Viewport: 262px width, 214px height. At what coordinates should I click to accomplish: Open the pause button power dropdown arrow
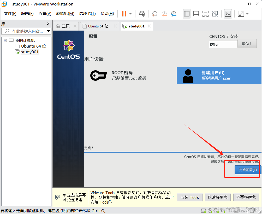(131, 14)
